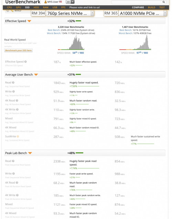
Task: Collapse the Peak Lab Bench section triangle
Action: [x=30, y=153]
